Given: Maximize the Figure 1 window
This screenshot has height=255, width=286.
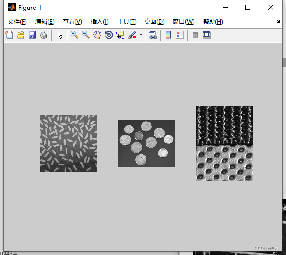Looking at the screenshot, I should coord(248,7).
